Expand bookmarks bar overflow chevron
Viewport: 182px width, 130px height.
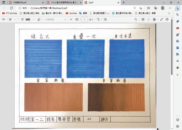coord(169,13)
